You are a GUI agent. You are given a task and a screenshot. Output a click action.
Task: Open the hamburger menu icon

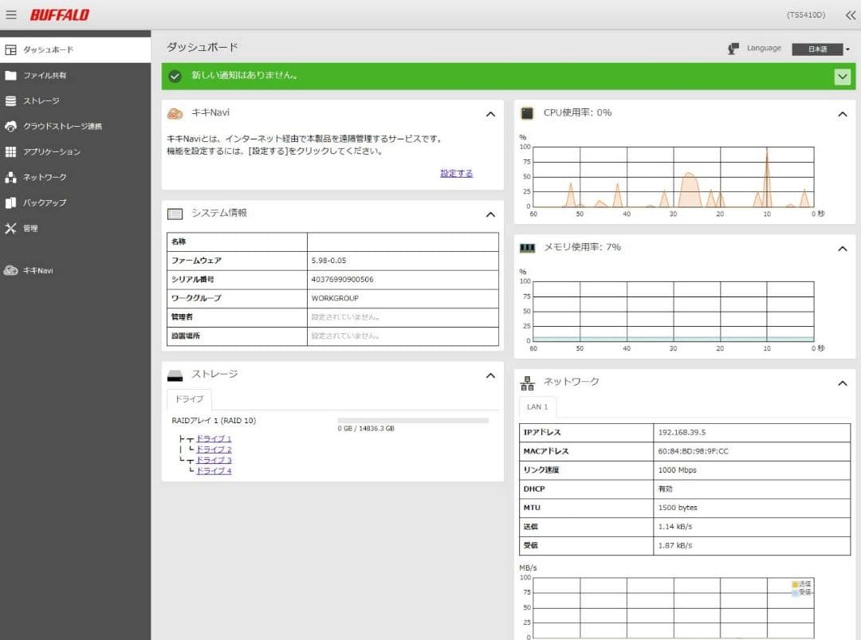pyautogui.click(x=12, y=14)
